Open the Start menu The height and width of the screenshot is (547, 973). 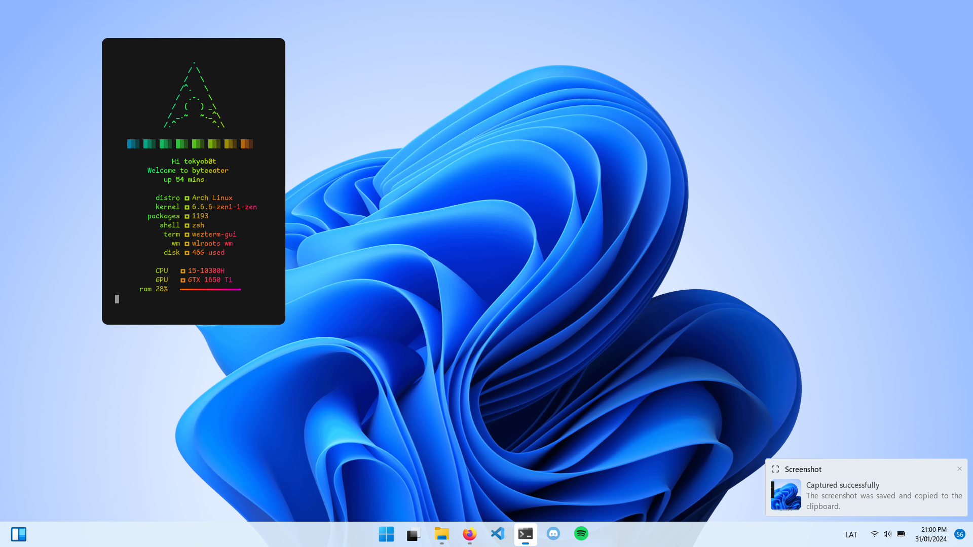(386, 534)
